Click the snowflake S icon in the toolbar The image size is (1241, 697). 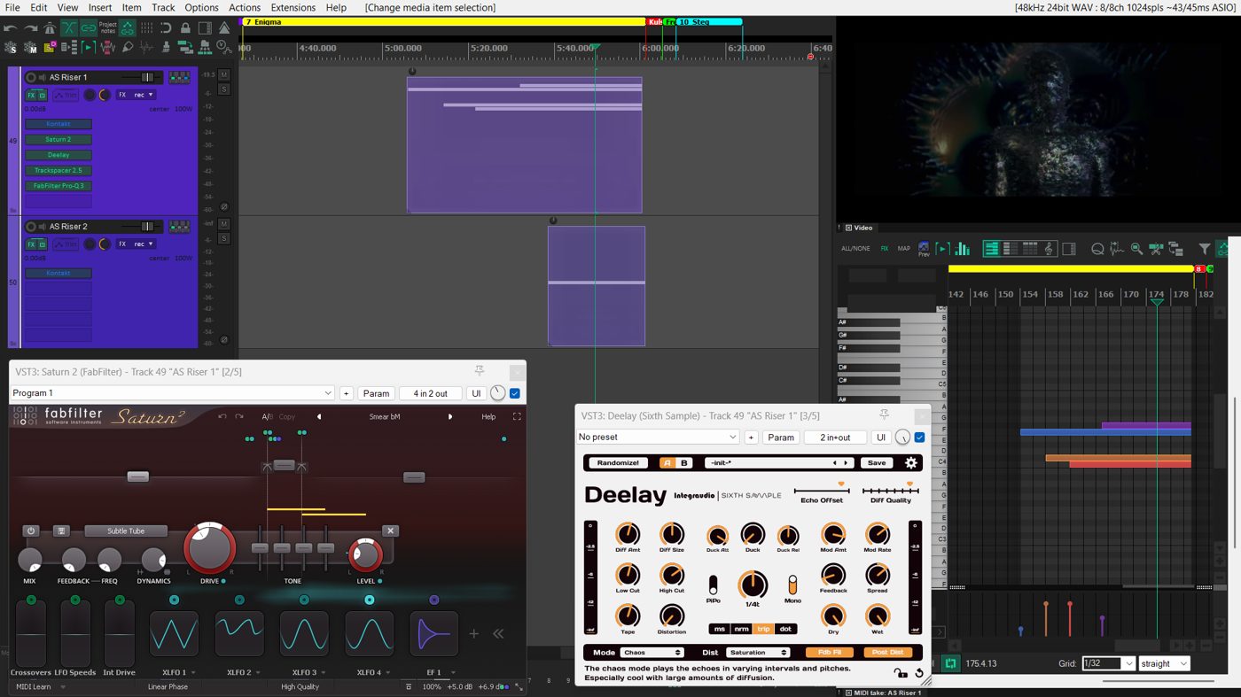coord(11,47)
